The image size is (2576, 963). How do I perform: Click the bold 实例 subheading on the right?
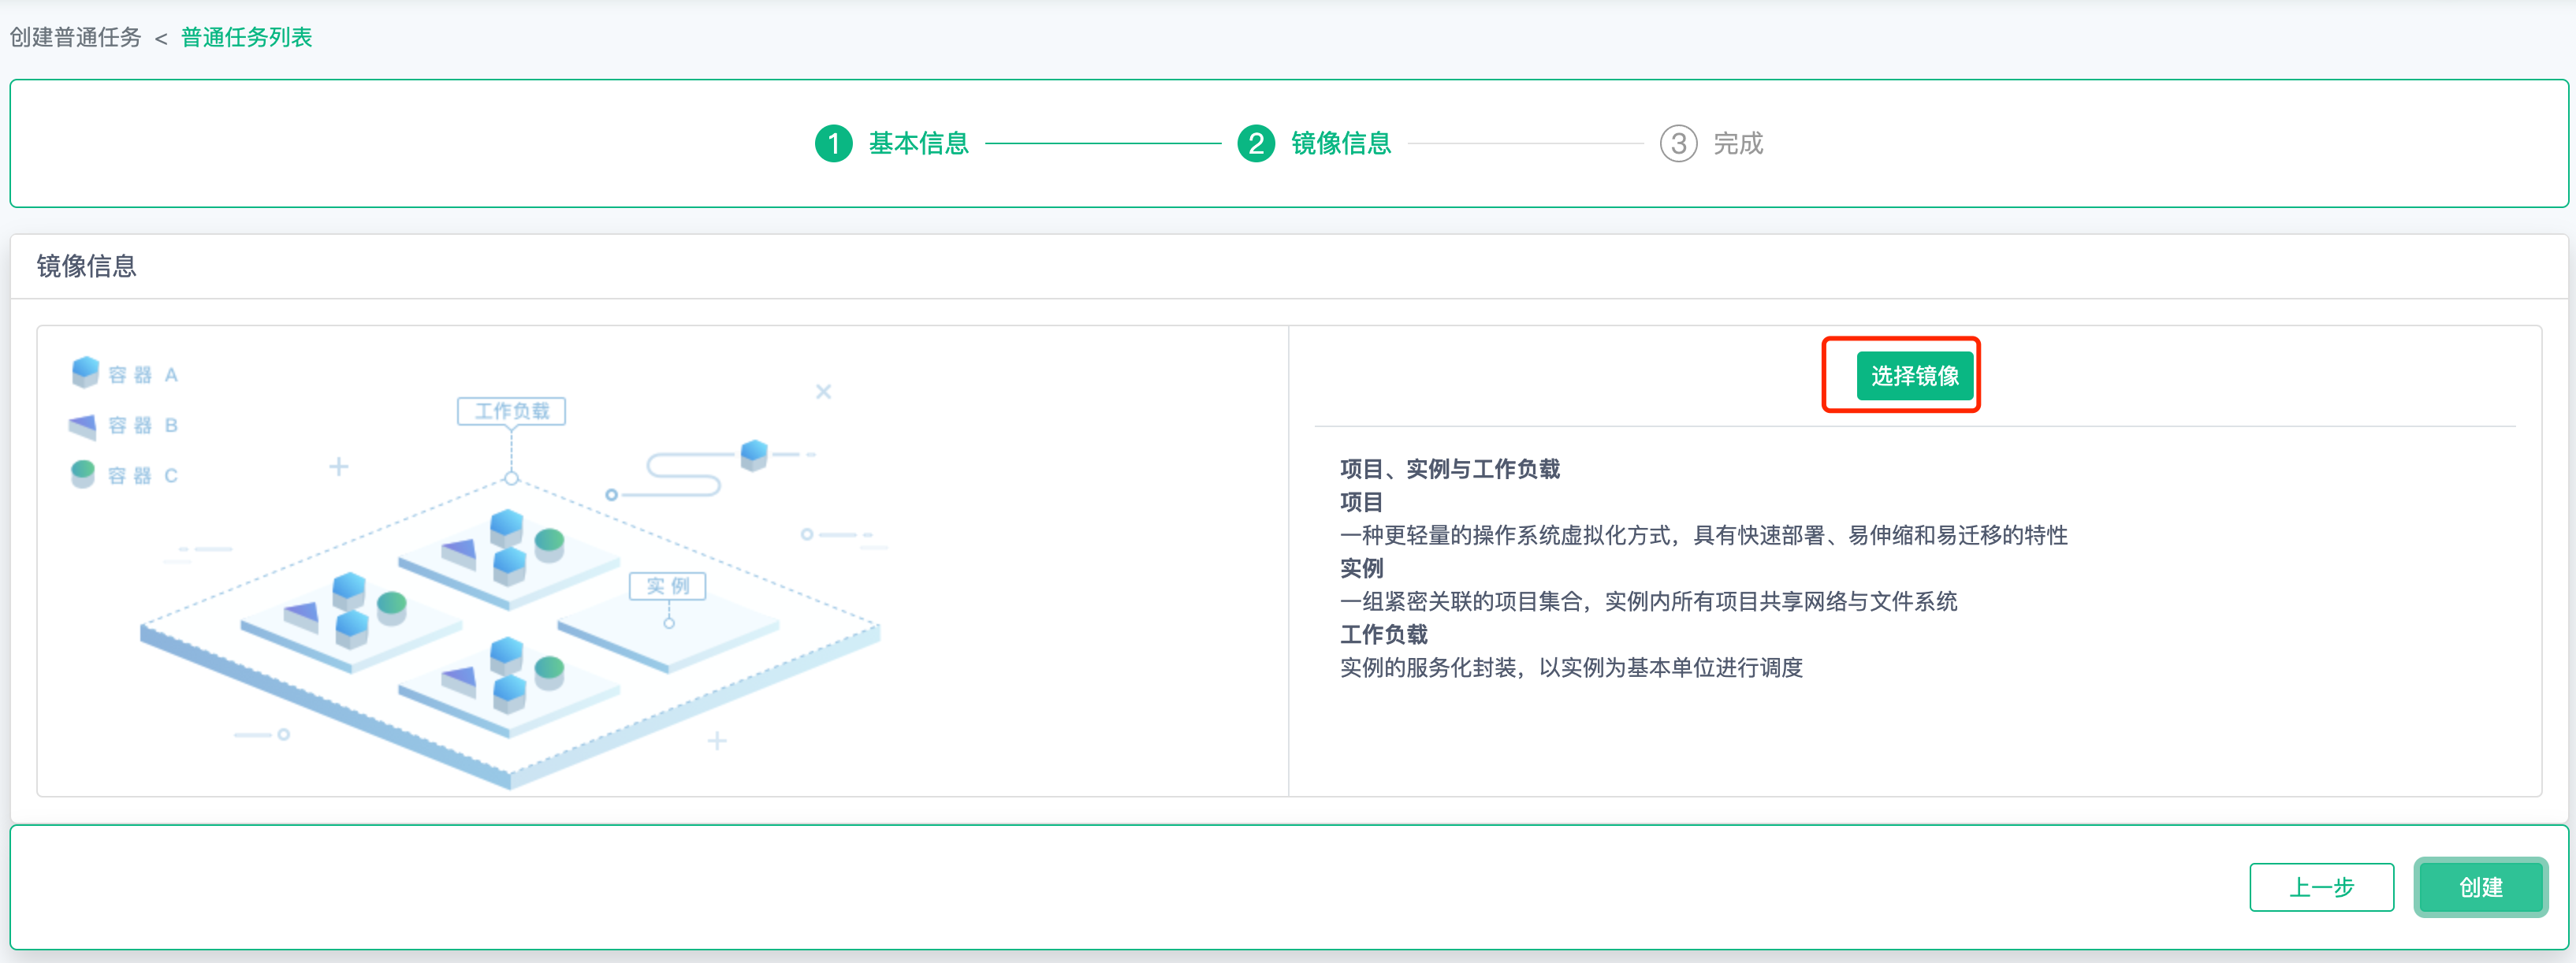point(1362,568)
